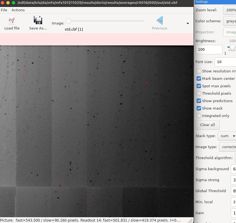The height and width of the screenshot is (223, 236).
Task: Open the Stack type sum dropdown
Action: point(227,136)
